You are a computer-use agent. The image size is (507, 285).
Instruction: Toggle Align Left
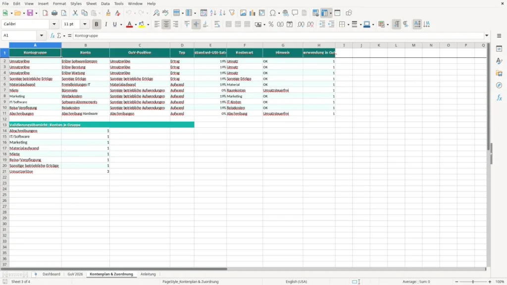point(157,24)
